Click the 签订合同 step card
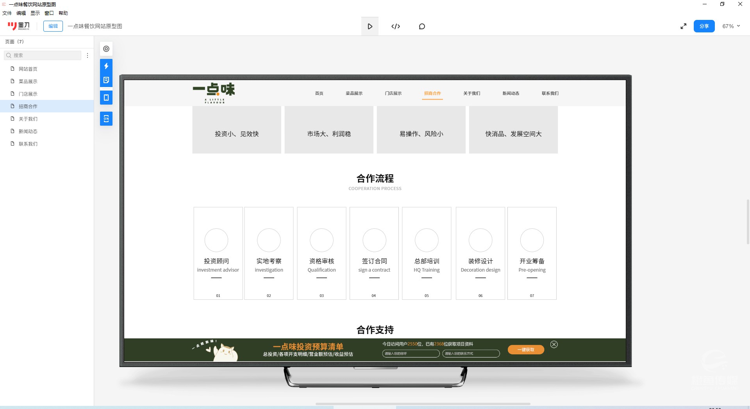The height and width of the screenshot is (409, 750). tap(374, 253)
